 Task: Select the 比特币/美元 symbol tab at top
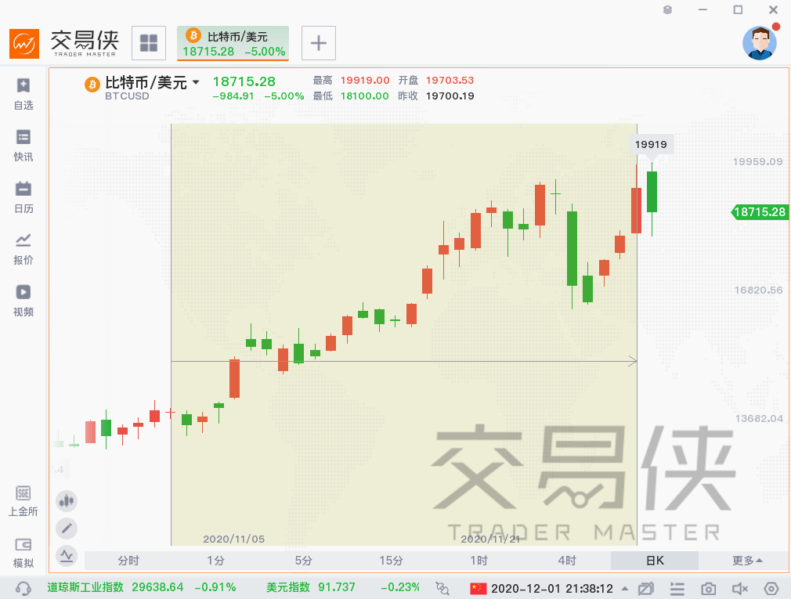pos(233,43)
